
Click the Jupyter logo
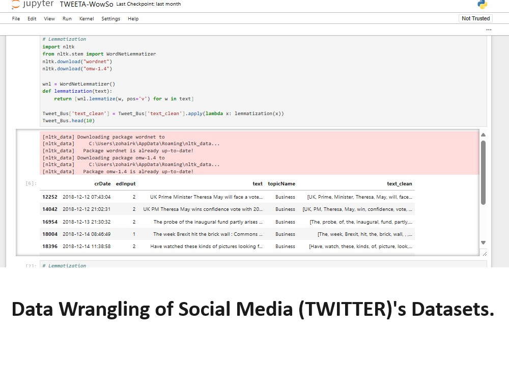click(x=32, y=5)
